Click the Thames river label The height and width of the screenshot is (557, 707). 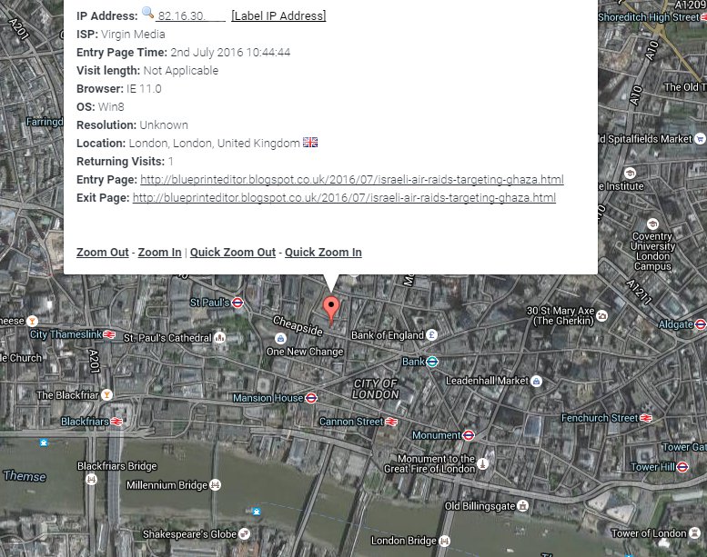coord(25,476)
